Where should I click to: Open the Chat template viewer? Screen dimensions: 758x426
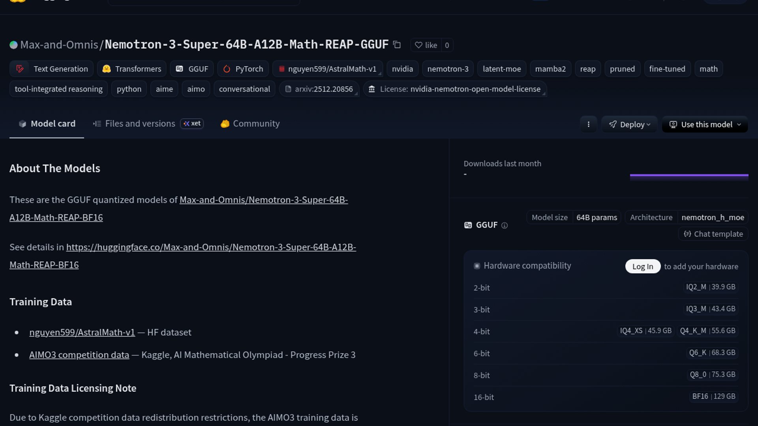[713, 234]
